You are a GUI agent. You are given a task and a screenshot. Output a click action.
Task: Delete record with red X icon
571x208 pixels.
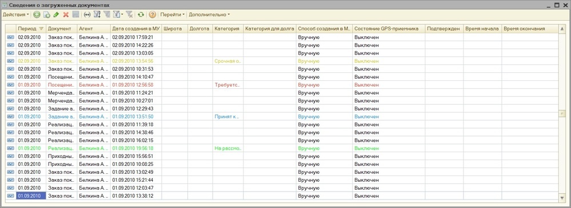(x=66, y=14)
